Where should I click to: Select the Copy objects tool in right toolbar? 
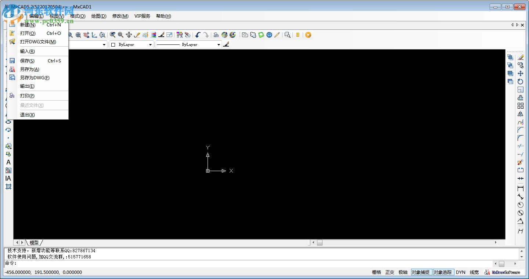point(521,65)
